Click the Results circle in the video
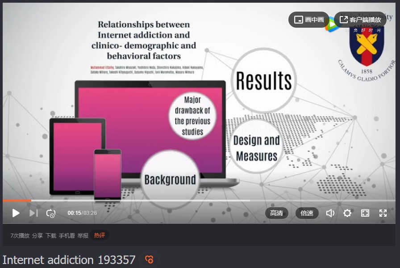400x268 pixels. coord(263,81)
